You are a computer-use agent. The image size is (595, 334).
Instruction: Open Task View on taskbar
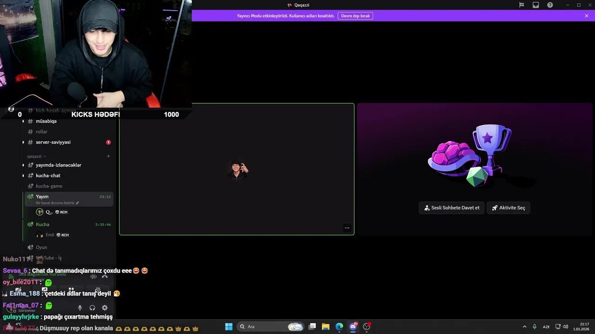click(x=312, y=327)
